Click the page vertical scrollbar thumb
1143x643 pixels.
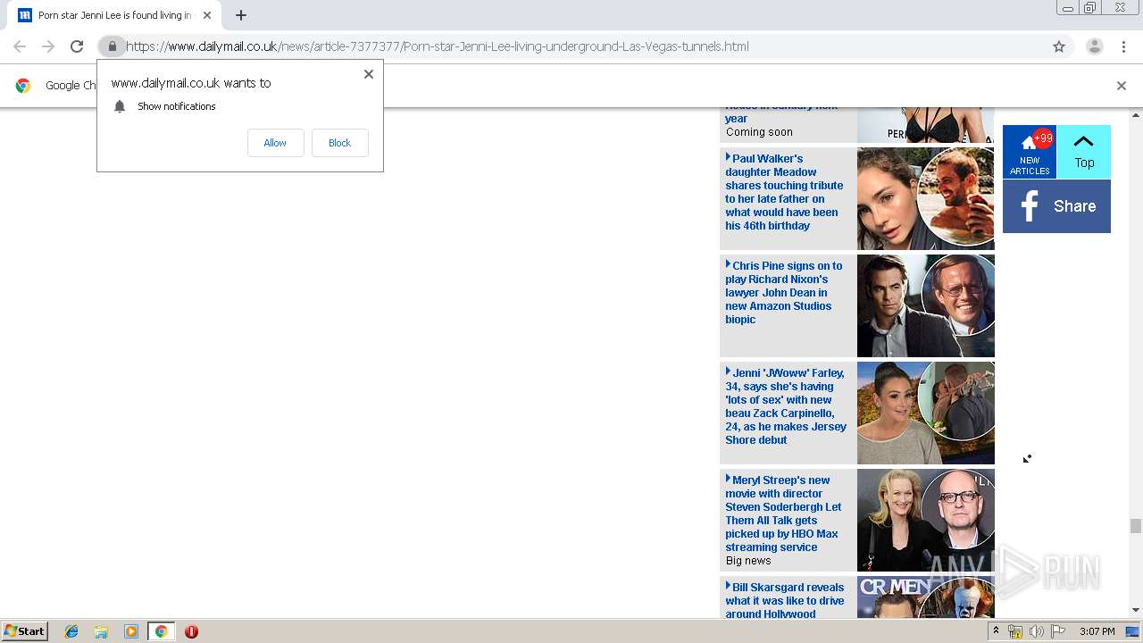(1136, 526)
